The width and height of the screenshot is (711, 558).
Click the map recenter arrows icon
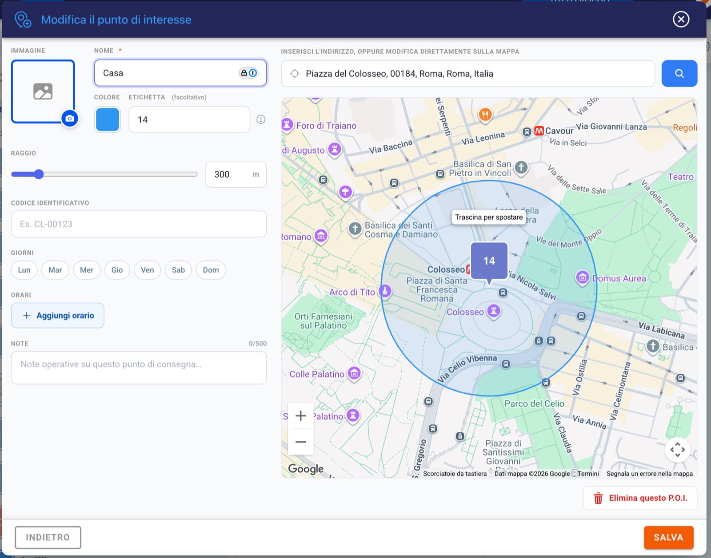(678, 450)
